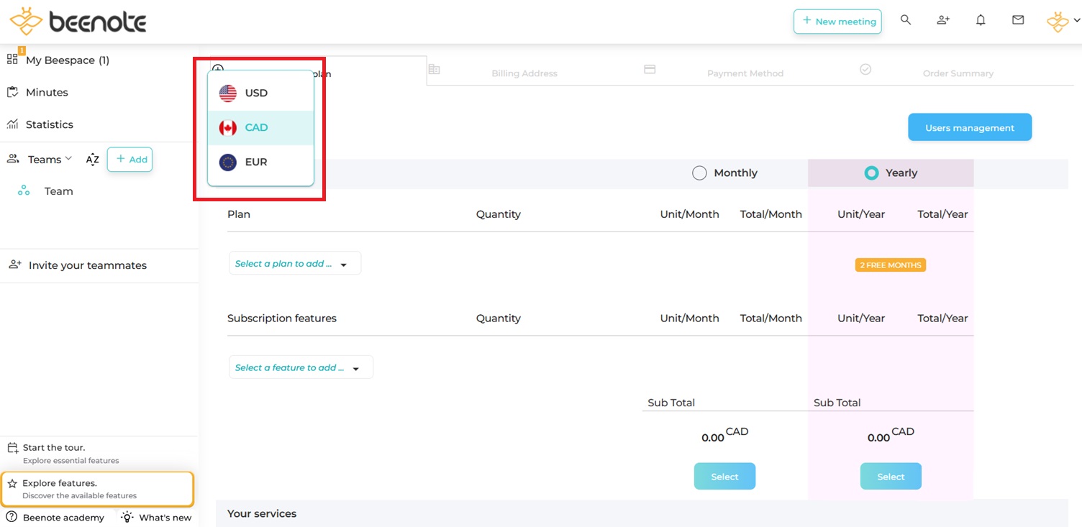Screen dimensions: 1082x527
Task: Open Statistics from the sidebar
Action: pos(49,124)
